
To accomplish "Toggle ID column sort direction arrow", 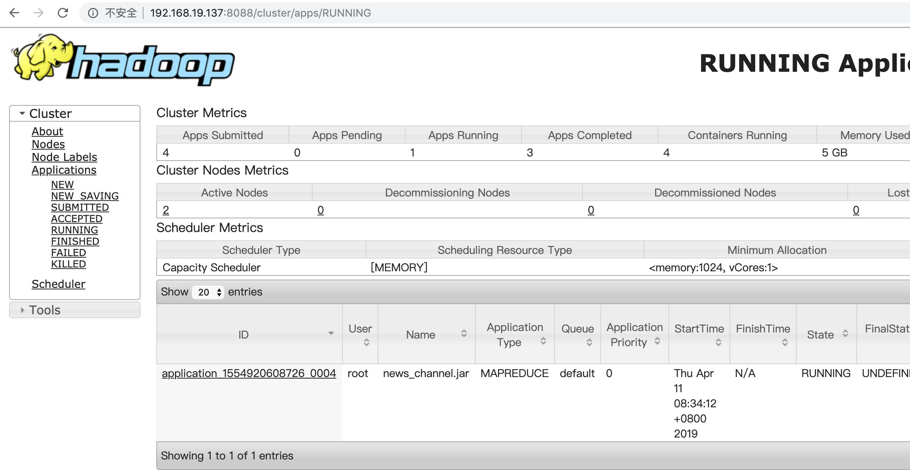I will 331,334.
